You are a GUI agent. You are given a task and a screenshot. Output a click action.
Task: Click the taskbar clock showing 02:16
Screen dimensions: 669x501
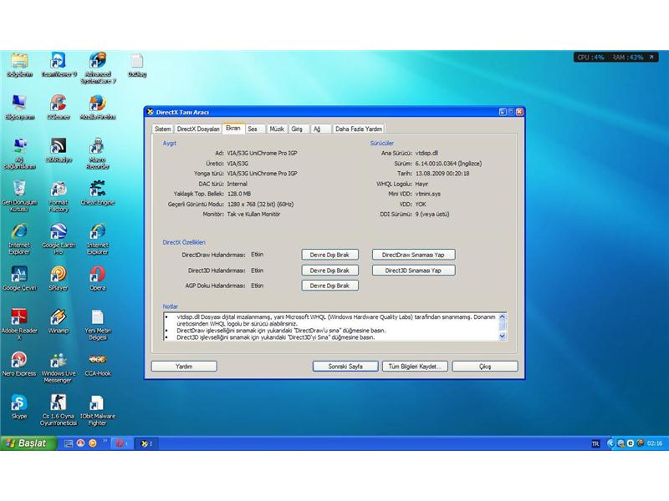click(655, 443)
